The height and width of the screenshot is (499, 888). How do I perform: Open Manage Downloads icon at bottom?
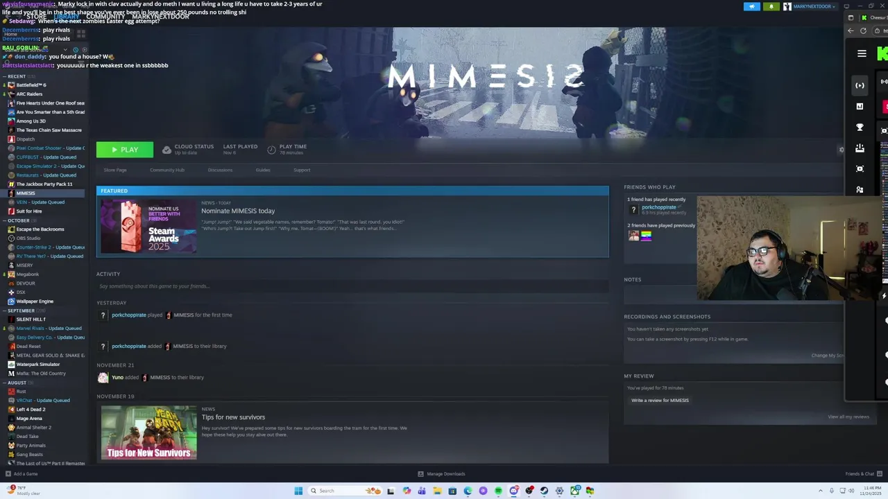click(x=420, y=474)
